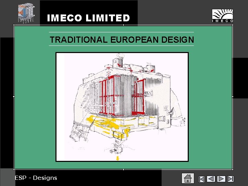Click the Home icon button
Image resolution: width=248 pixels, height=186 pixels.
click(x=188, y=178)
